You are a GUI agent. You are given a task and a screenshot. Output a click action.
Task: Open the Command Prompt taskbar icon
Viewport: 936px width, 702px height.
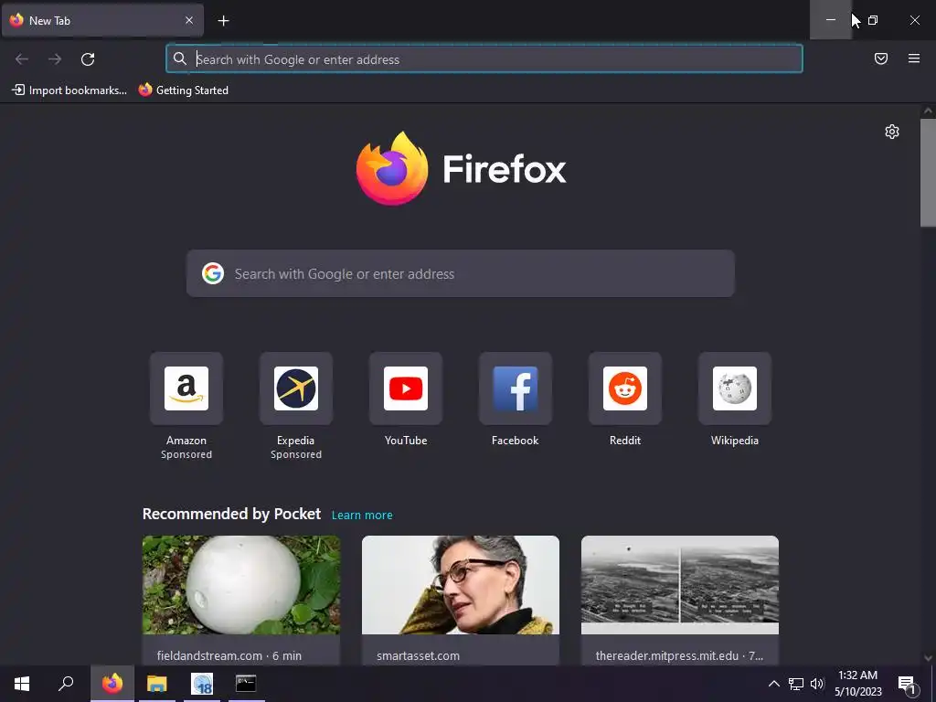[246, 684]
